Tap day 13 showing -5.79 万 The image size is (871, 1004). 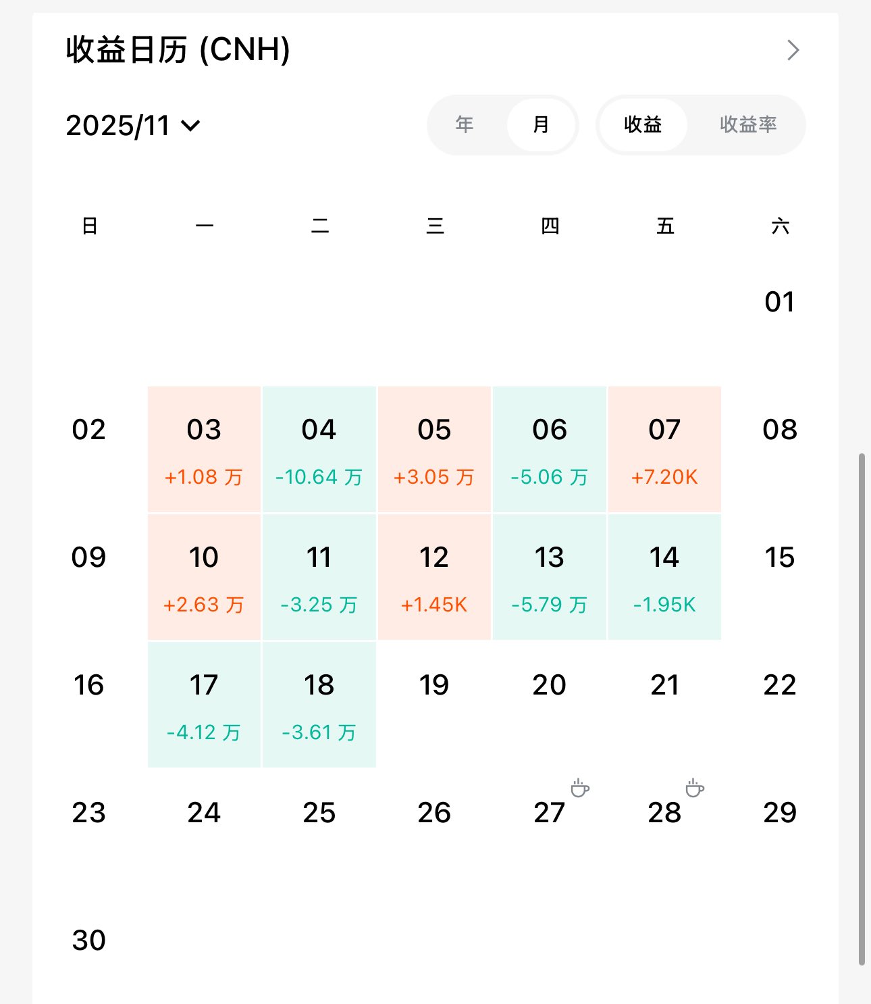(x=550, y=577)
